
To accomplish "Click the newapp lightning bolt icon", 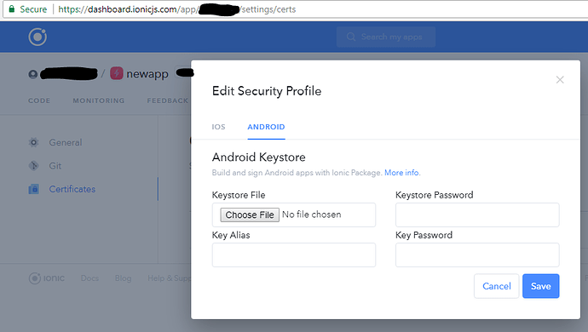I will tap(117, 73).
